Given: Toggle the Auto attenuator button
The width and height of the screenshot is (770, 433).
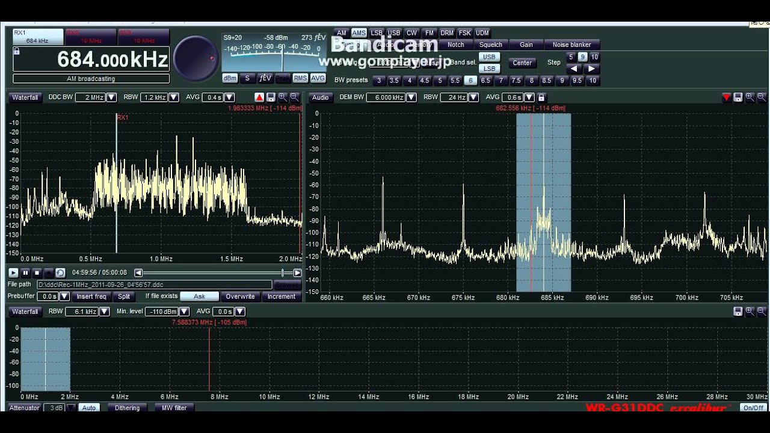Looking at the screenshot, I should point(89,408).
